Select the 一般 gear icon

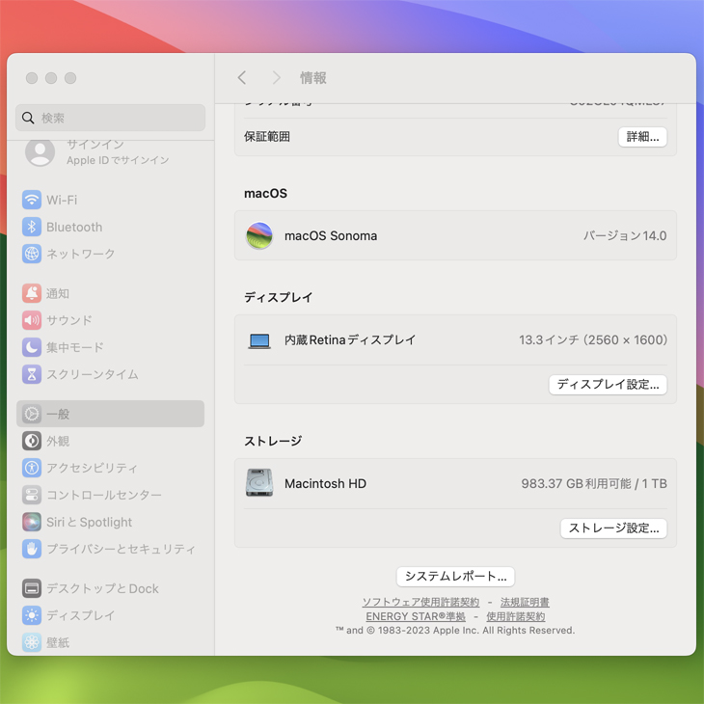point(32,414)
